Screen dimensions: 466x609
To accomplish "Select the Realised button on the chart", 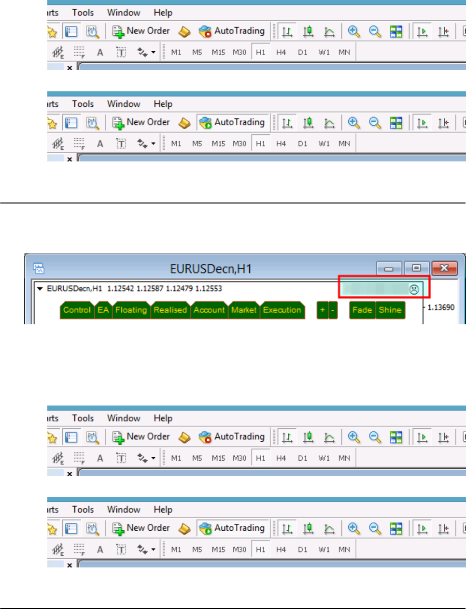I will point(170,310).
